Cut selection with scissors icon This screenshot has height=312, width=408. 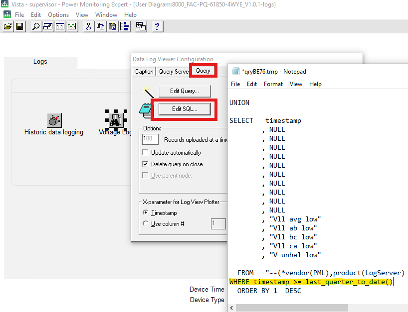(88, 26)
